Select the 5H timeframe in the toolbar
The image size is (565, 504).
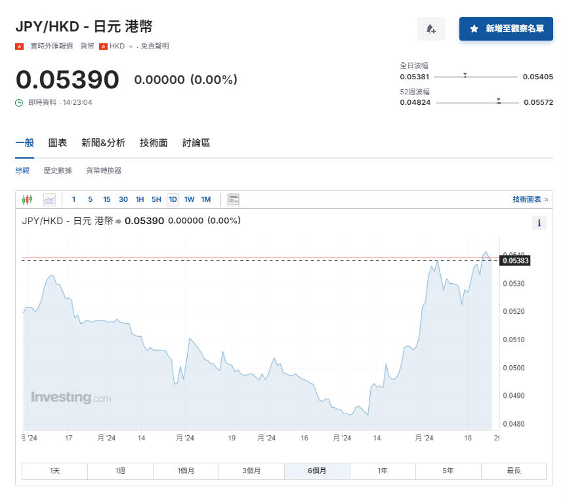(x=156, y=199)
